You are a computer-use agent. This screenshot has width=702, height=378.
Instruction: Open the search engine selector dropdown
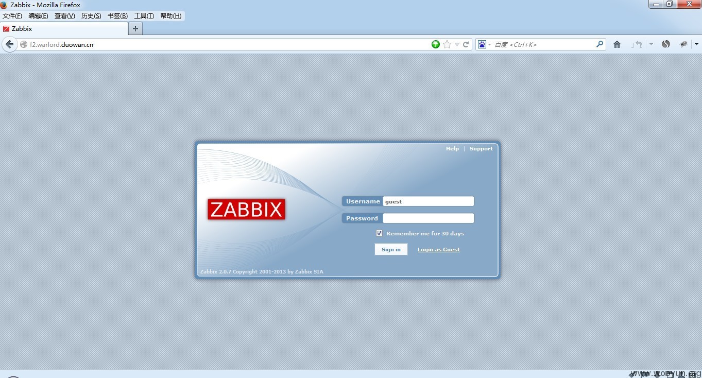pyautogui.click(x=489, y=45)
